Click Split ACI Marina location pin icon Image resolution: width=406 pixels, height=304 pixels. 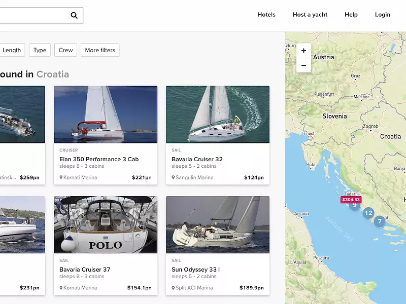click(173, 288)
